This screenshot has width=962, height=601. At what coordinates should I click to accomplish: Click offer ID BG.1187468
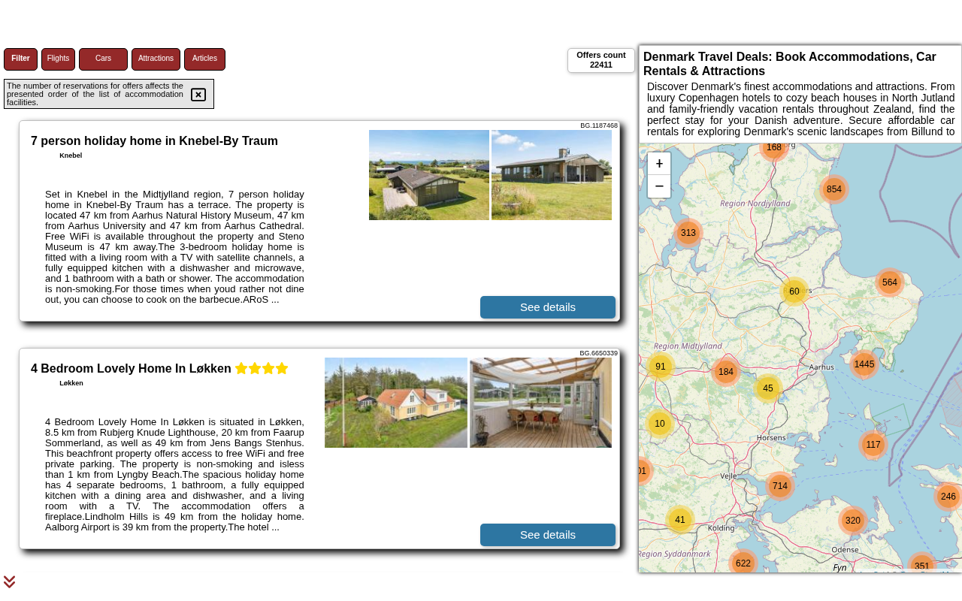point(599,125)
